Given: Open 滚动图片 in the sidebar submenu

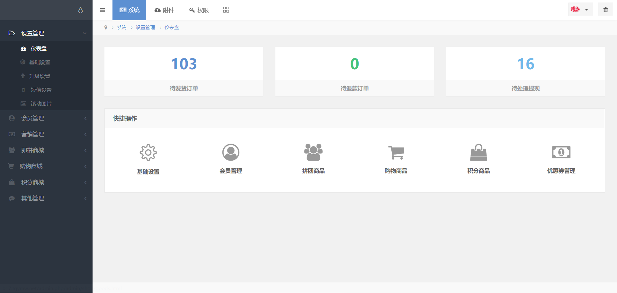Looking at the screenshot, I should point(41,104).
